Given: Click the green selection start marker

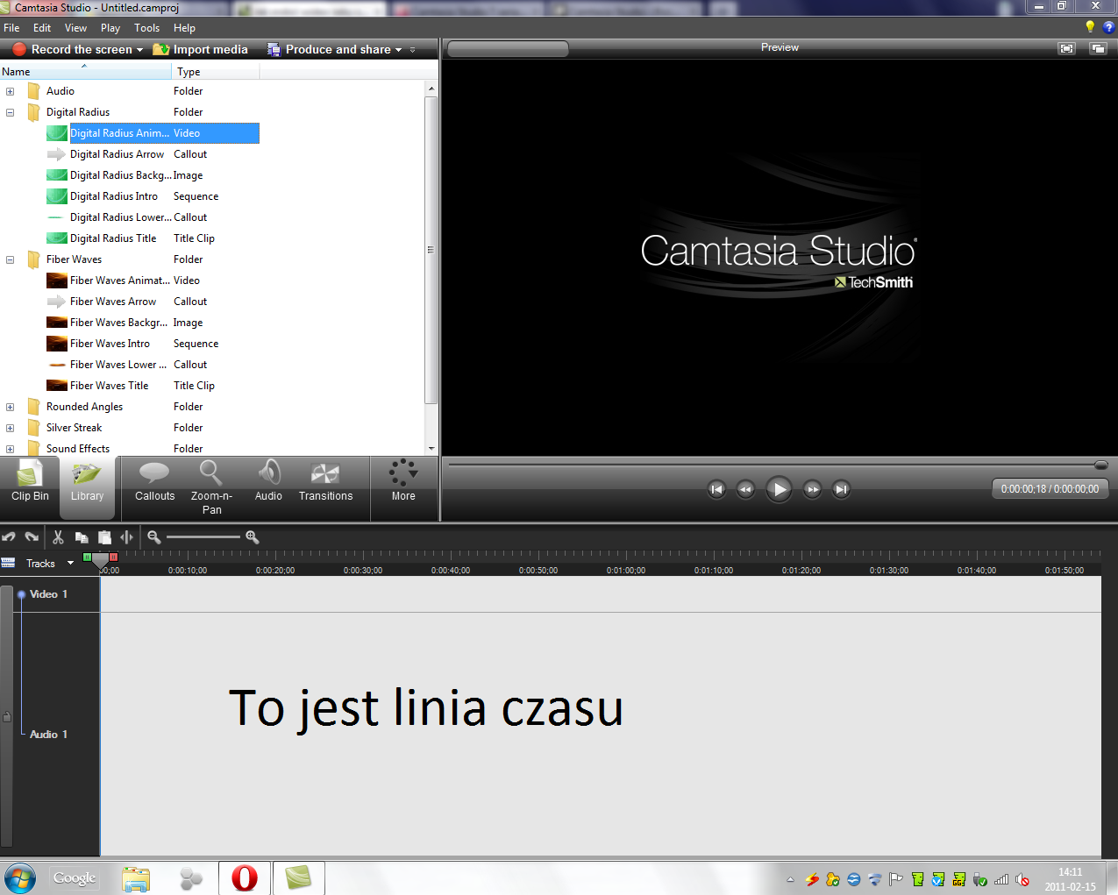Looking at the screenshot, I should point(87,557).
